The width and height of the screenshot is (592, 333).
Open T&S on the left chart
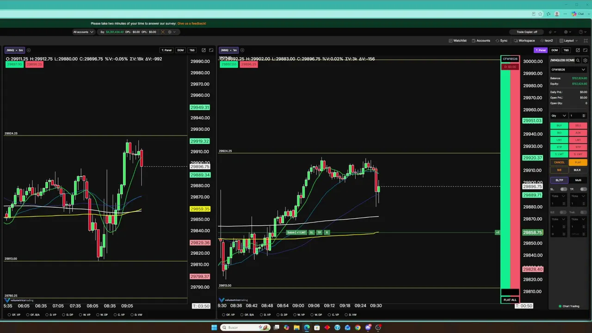(192, 50)
